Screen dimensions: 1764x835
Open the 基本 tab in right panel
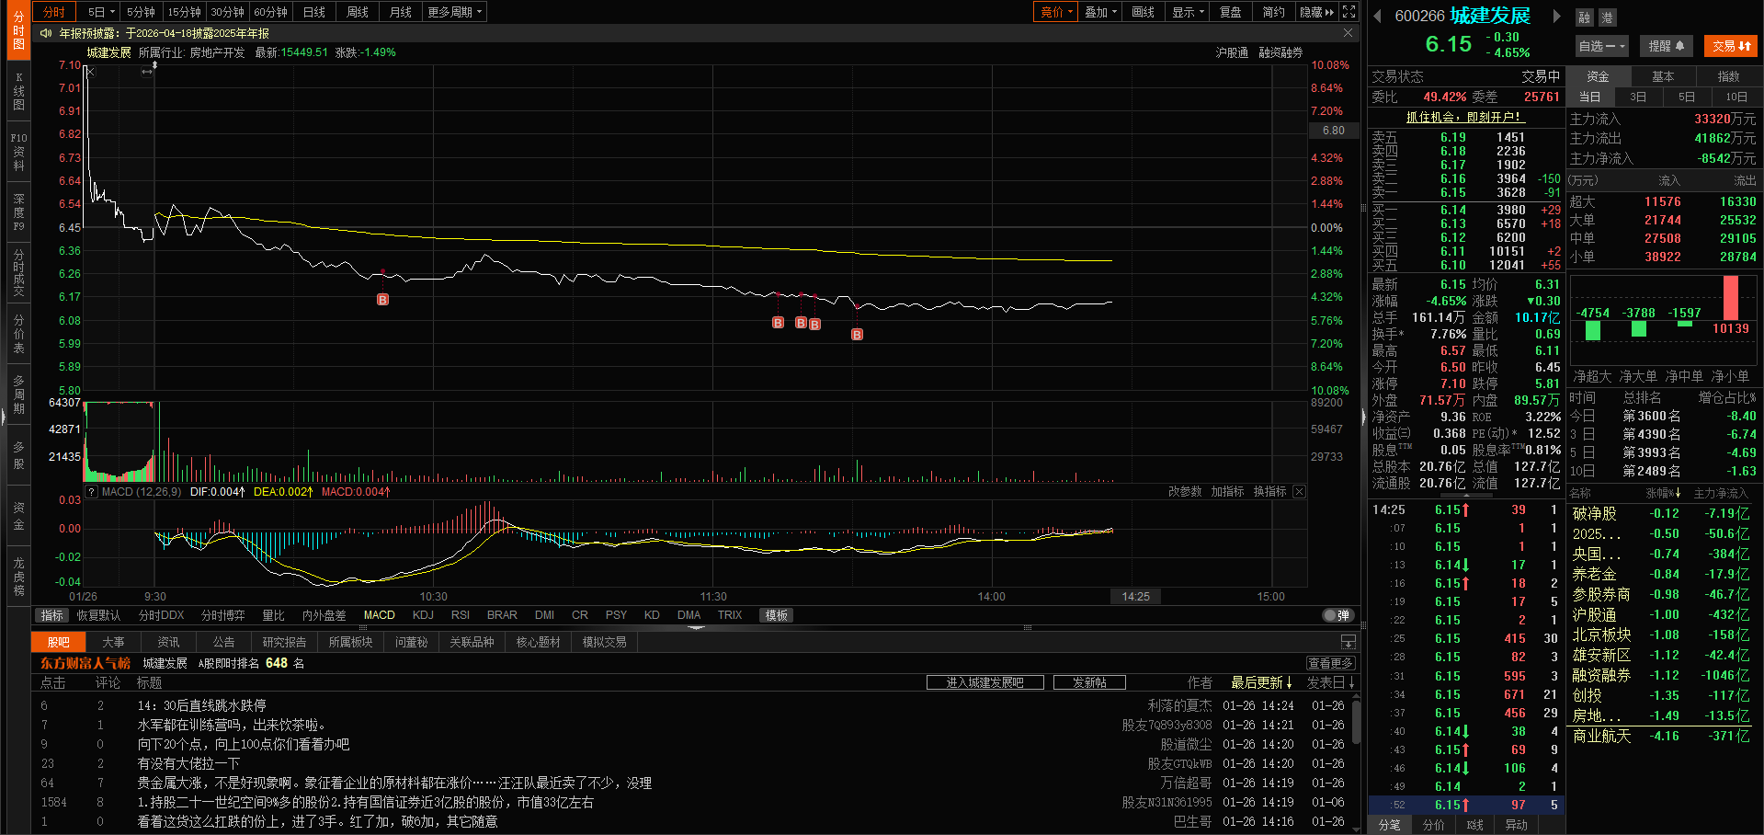coord(1663,76)
